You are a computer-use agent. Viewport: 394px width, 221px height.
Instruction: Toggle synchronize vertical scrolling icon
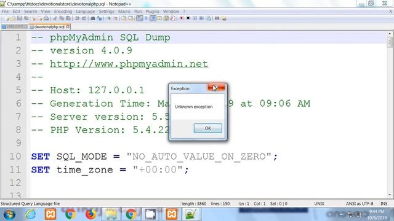coord(124,18)
